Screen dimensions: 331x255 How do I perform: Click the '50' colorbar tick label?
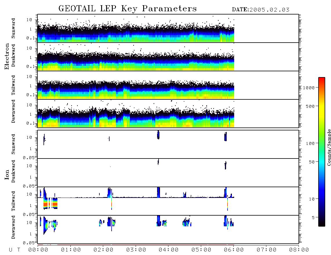(312, 162)
